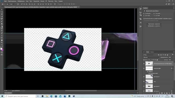Select the Move tool in the toolbox
Viewport: 175px width, 98px height.
tap(2, 10)
